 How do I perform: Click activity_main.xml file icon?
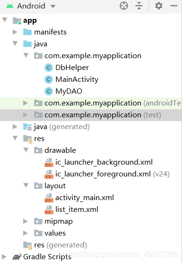pos(49,198)
